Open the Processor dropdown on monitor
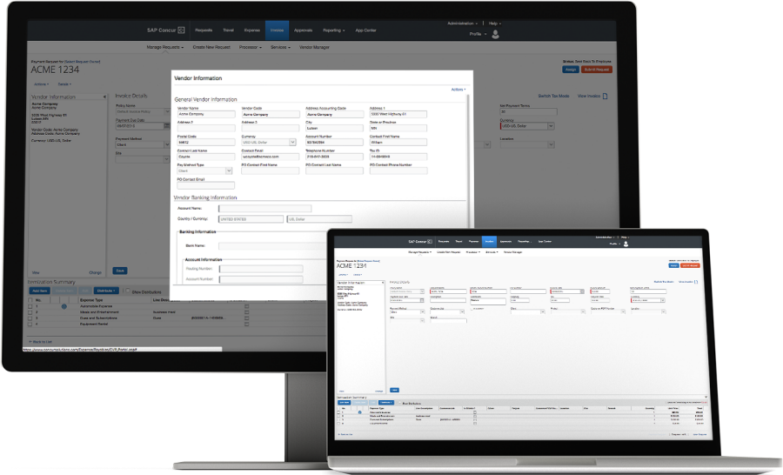Viewport: 783px width, 475px height. point(251,47)
